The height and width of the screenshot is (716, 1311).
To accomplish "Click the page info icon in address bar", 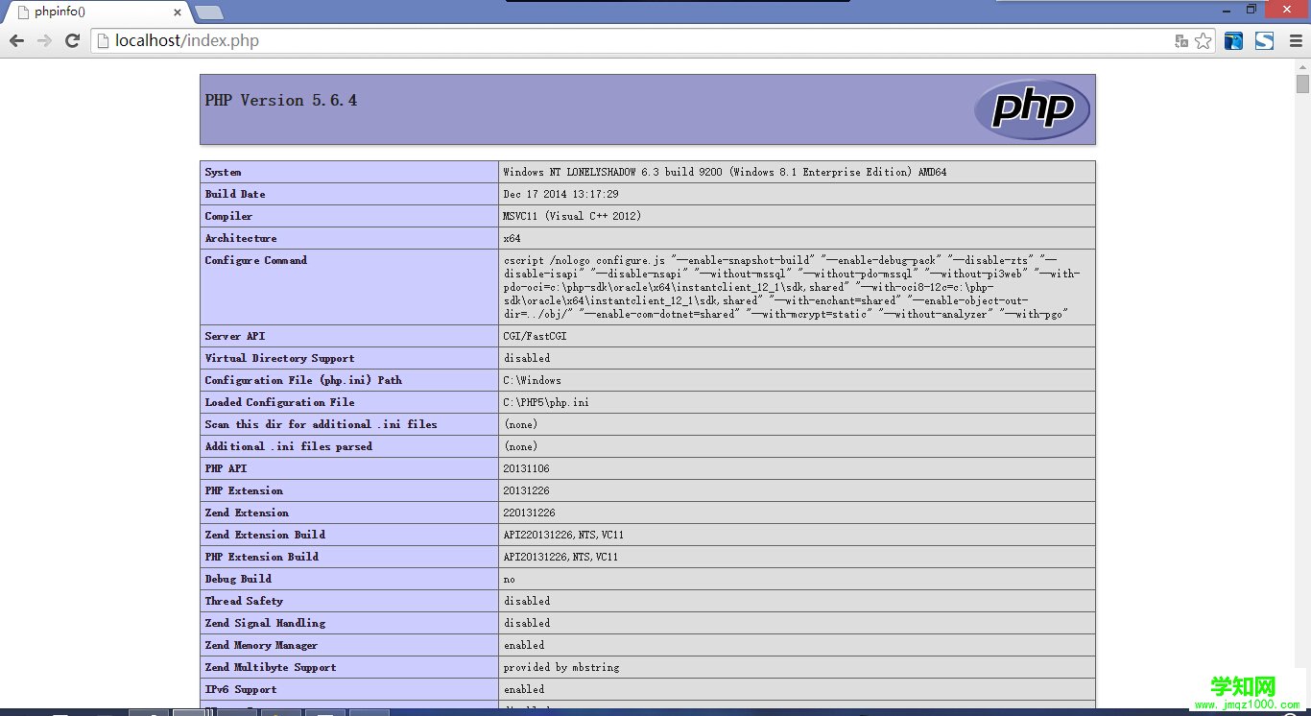I will coord(104,40).
